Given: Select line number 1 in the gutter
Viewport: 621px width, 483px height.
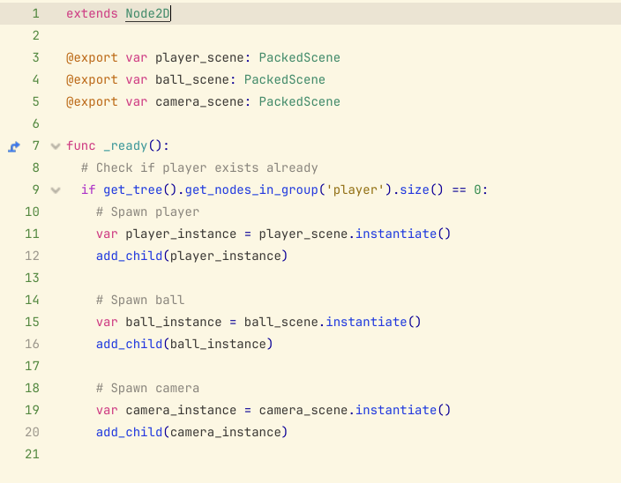Looking at the screenshot, I should click(x=35, y=14).
